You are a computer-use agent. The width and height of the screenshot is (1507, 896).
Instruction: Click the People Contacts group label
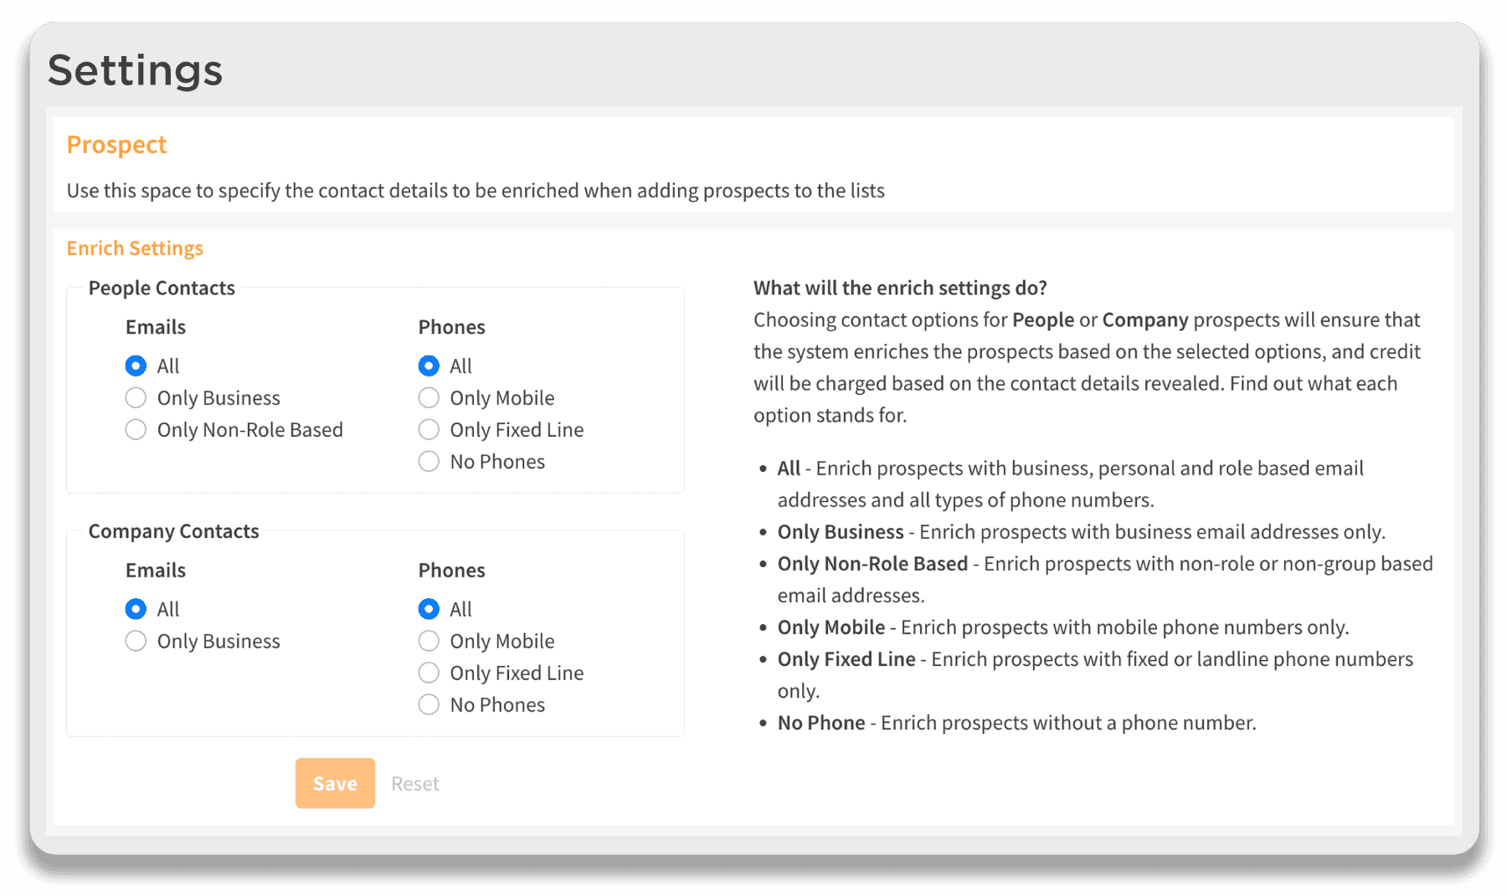tap(162, 288)
